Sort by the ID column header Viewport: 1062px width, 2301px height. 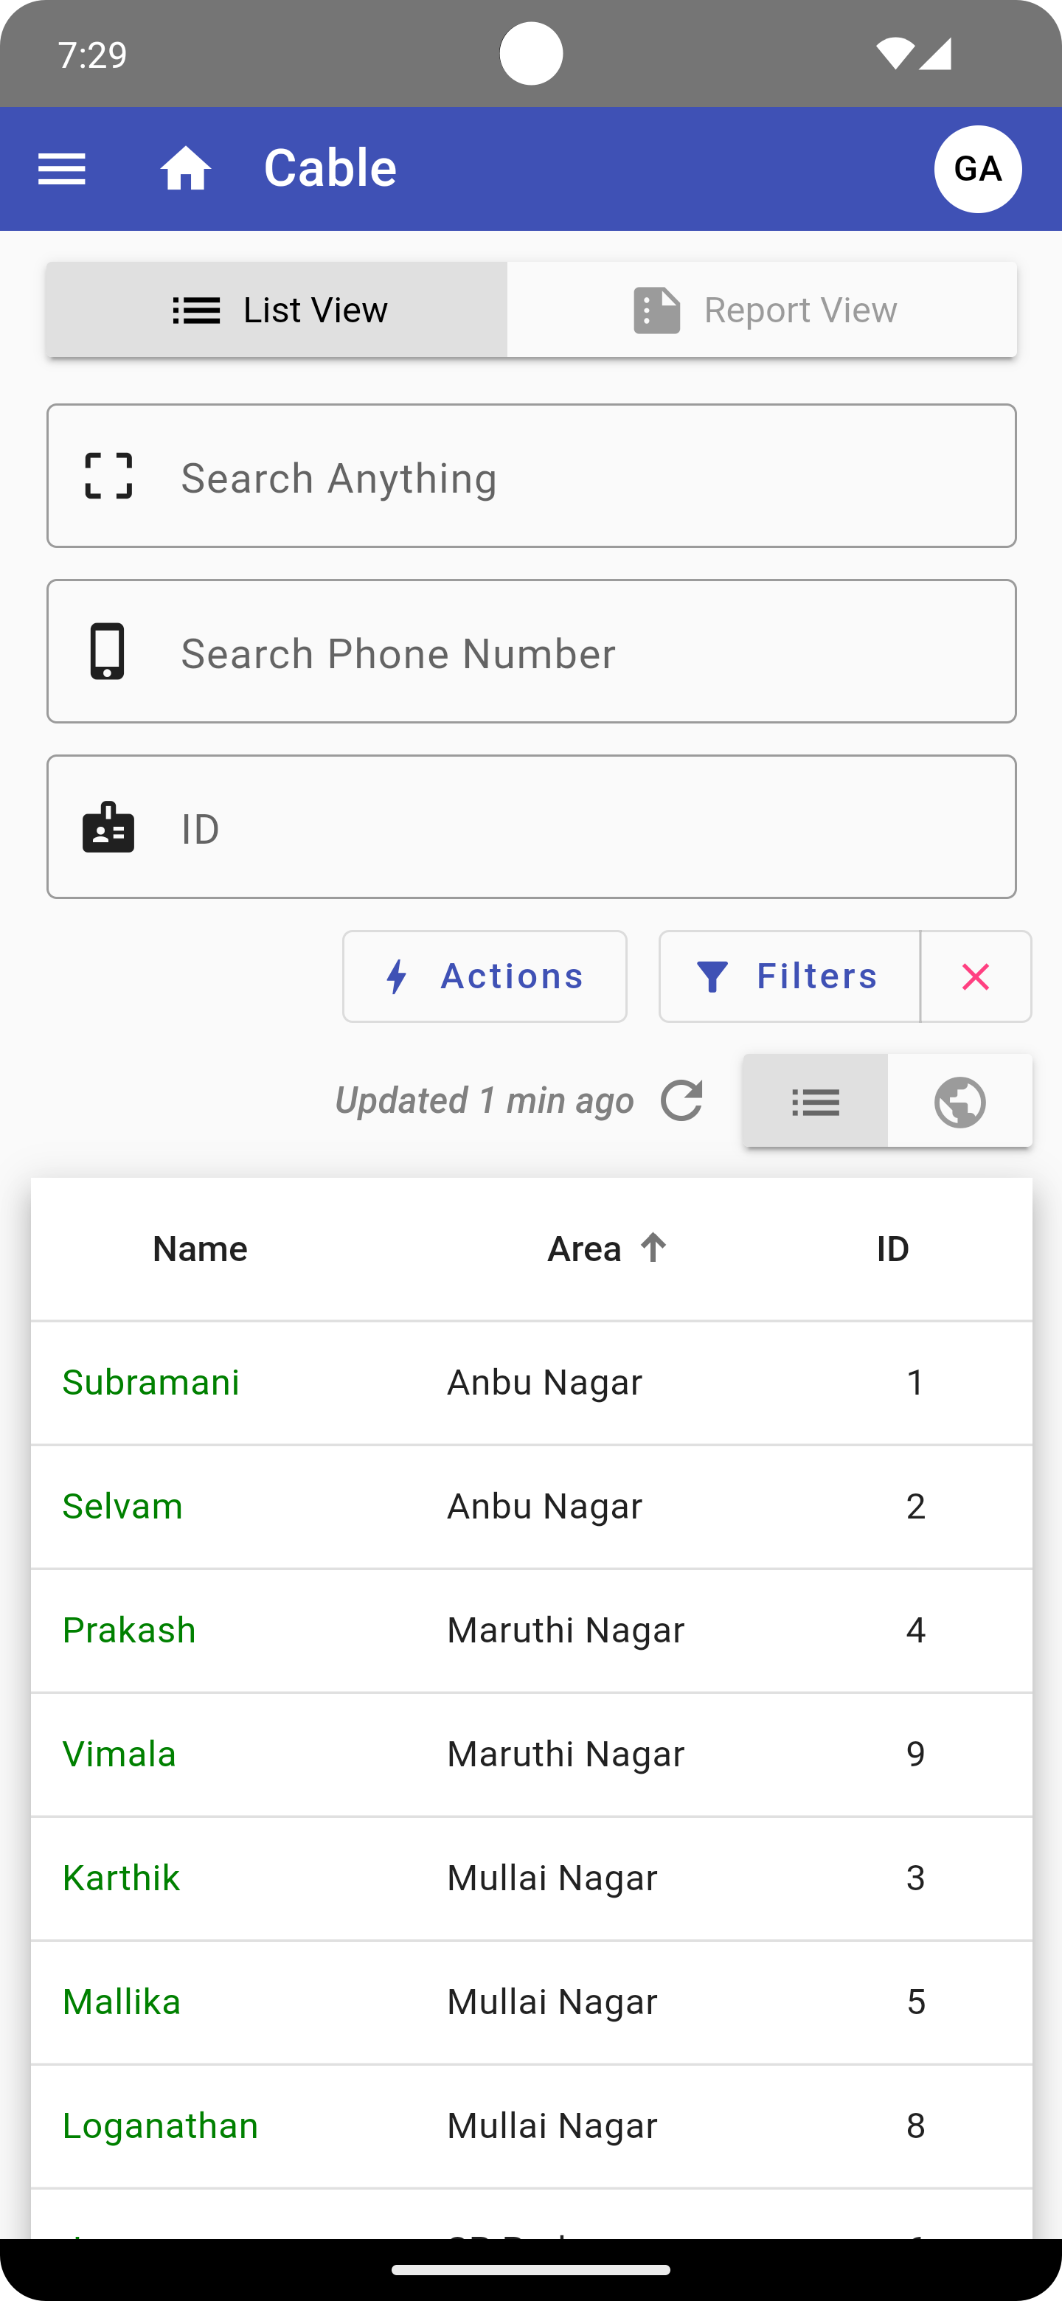[892, 1249]
